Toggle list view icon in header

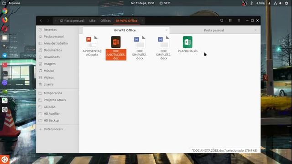[x=230, y=20]
